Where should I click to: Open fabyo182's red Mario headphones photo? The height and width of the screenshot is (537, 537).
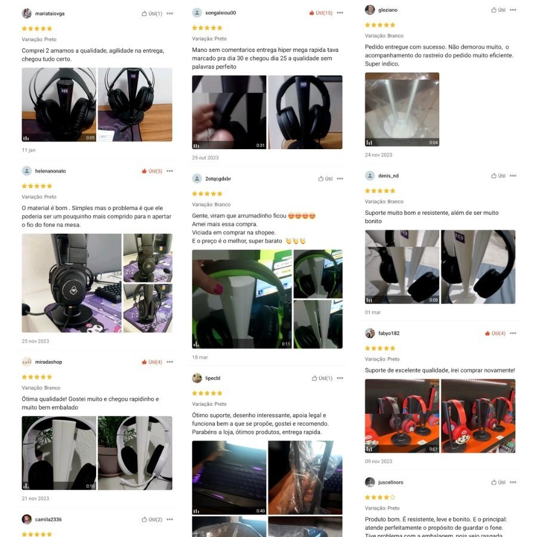coord(478,416)
